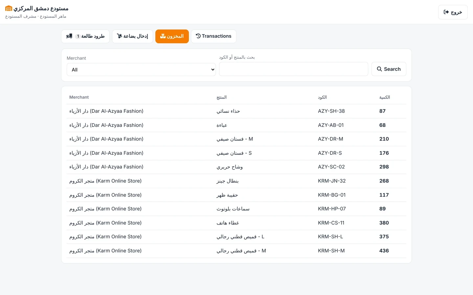Click the logout arrow icon
Viewport: 473px width, 295px height.
(446, 12)
